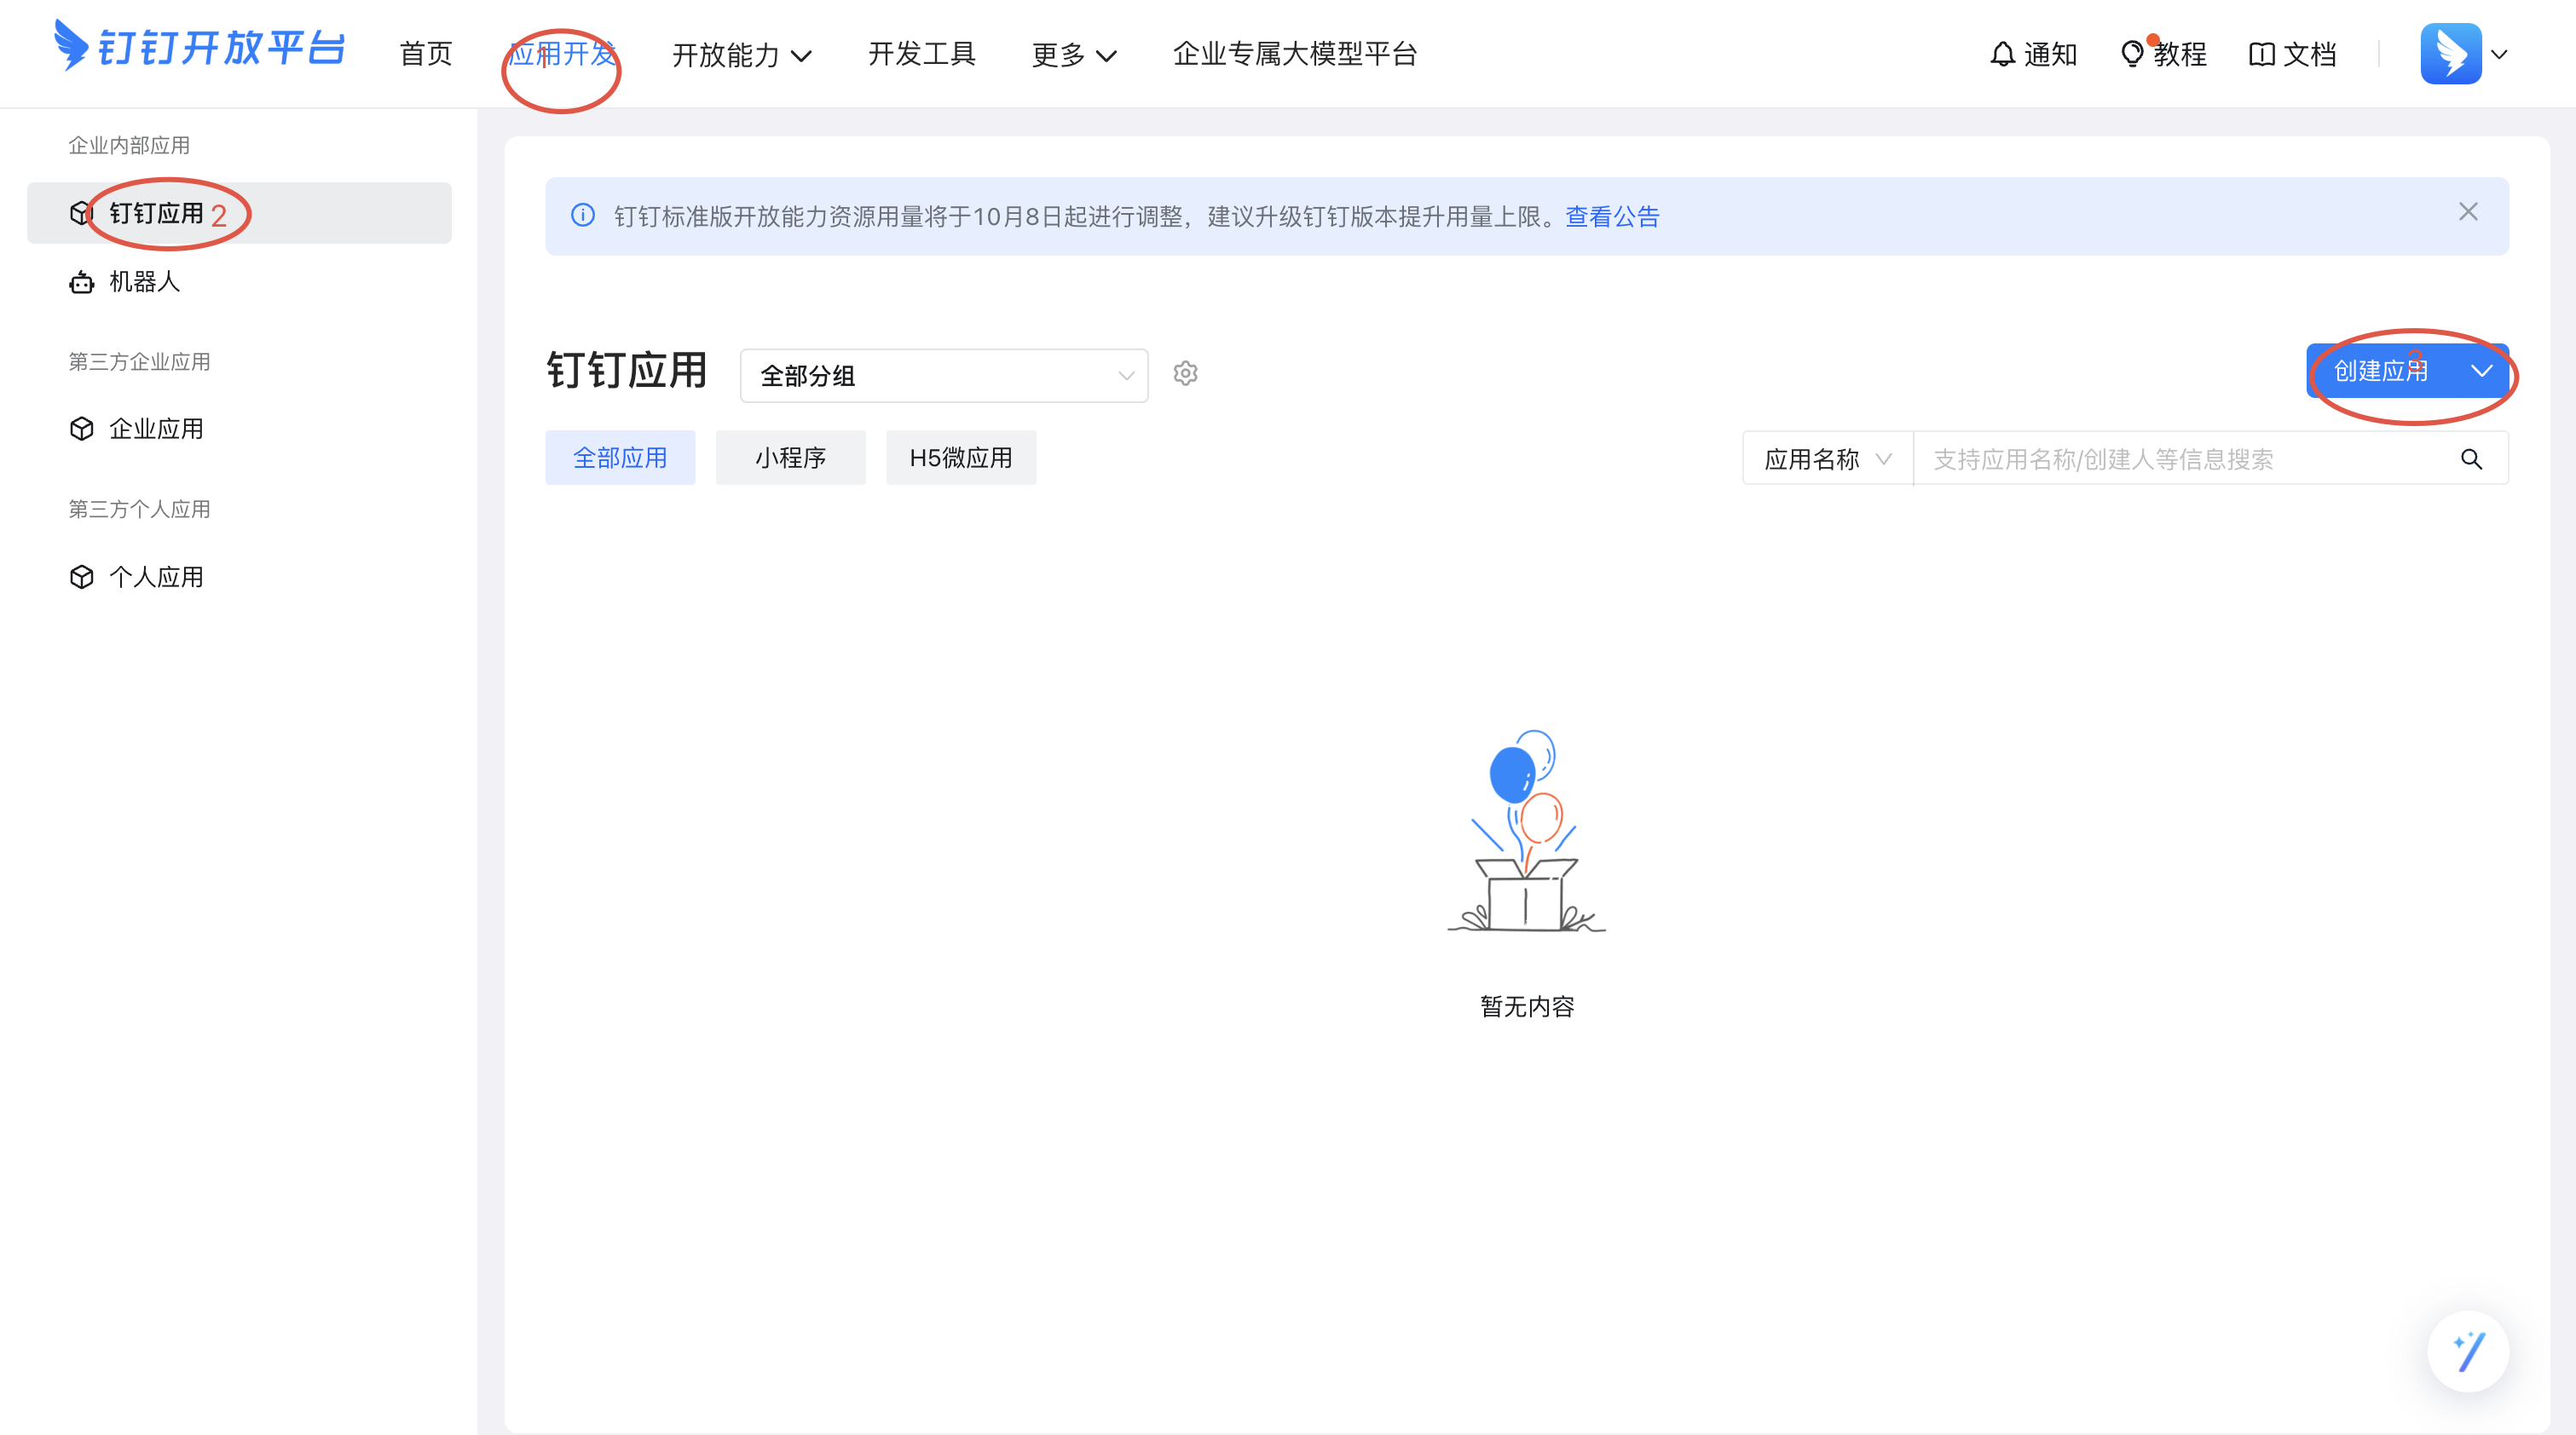
Task: Switch to the 小程序 tab
Action: pos(790,458)
